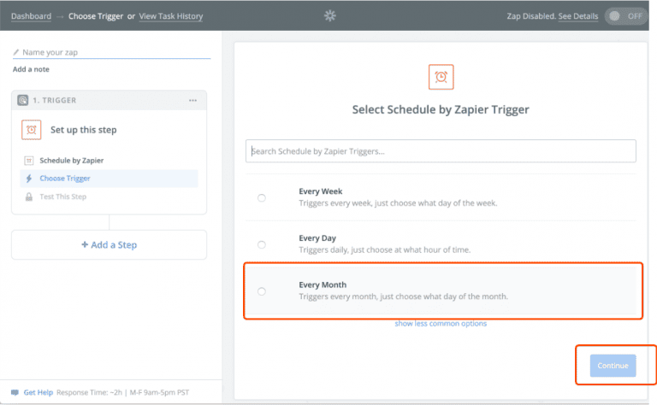This screenshot has width=657, height=405.
Task: Focus the Search Schedule by Zapier Triggers field
Action: pos(441,151)
